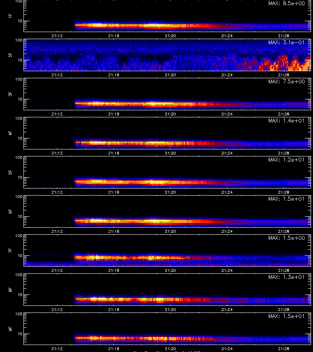Click 21:20 time label below the 4F panel
This screenshot has width=313, height=352.
(171, 153)
